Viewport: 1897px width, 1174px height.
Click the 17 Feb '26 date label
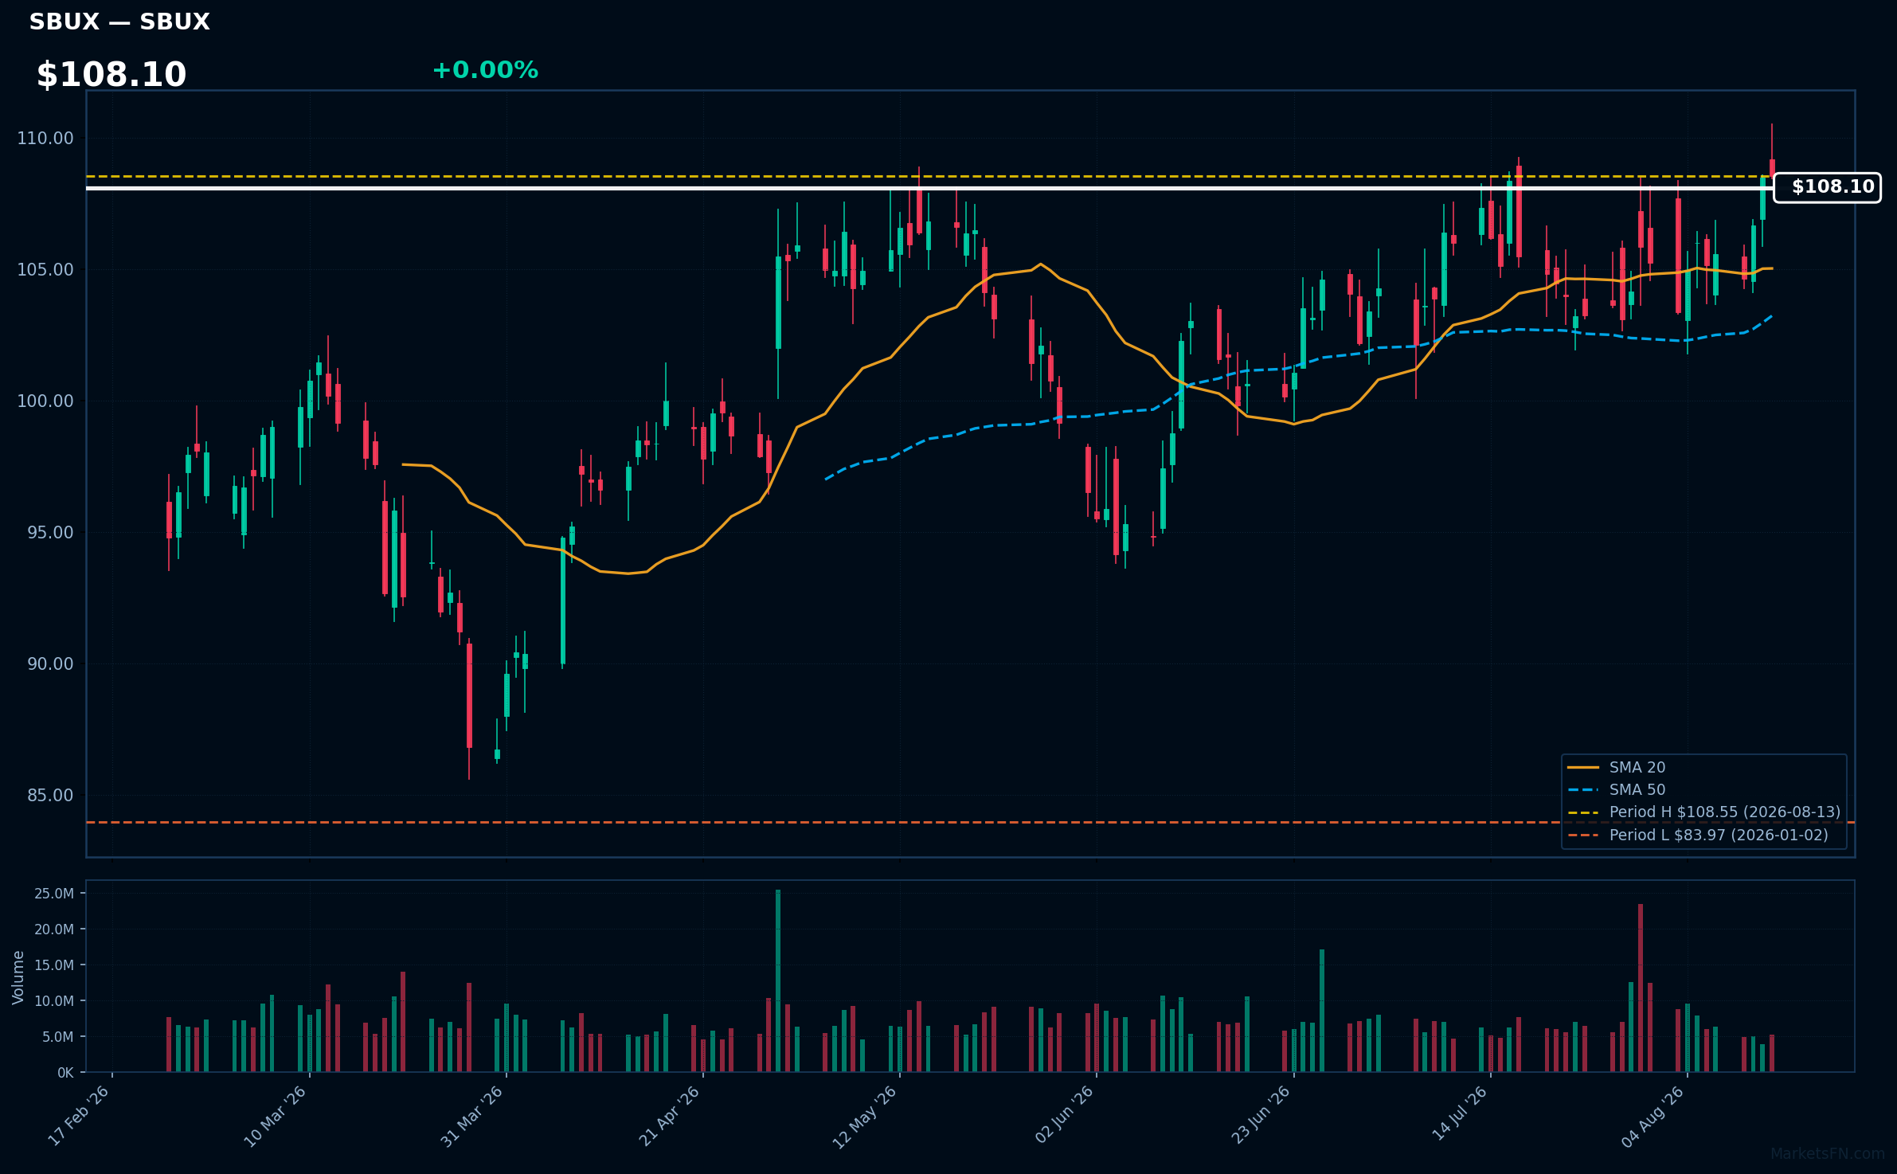[79, 1116]
